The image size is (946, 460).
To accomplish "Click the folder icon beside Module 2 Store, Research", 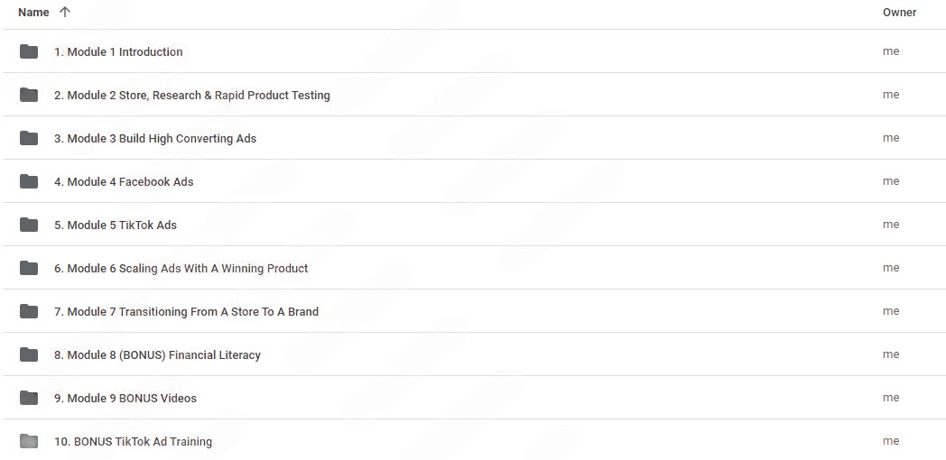I will click(x=29, y=95).
